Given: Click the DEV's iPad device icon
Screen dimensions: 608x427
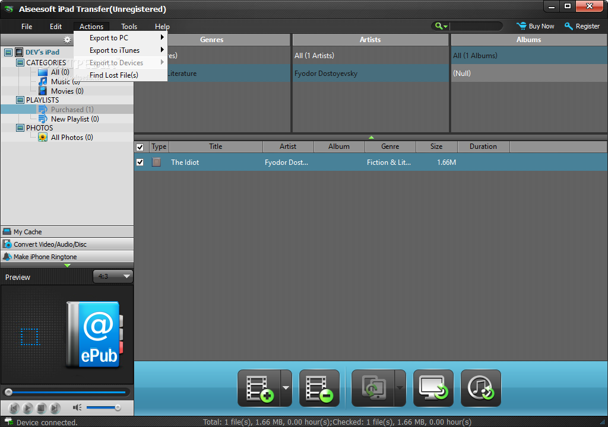Looking at the screenshot, I should coord(19,52).
